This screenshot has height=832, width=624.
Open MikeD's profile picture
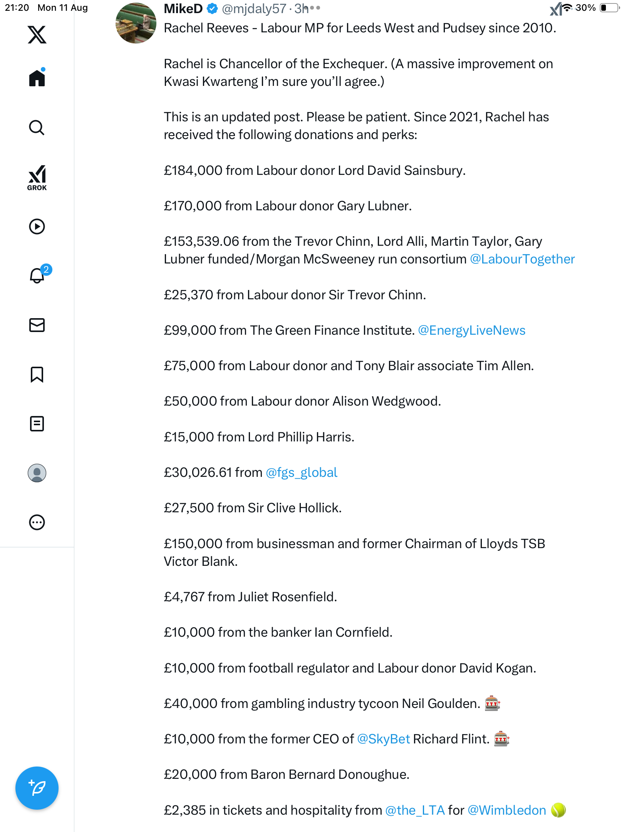click(x=136, y=23)
